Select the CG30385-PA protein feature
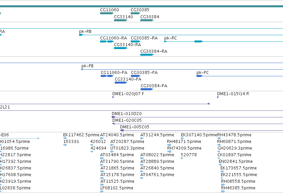This screenshot has height=193, width=283. [x=136, y=76]
